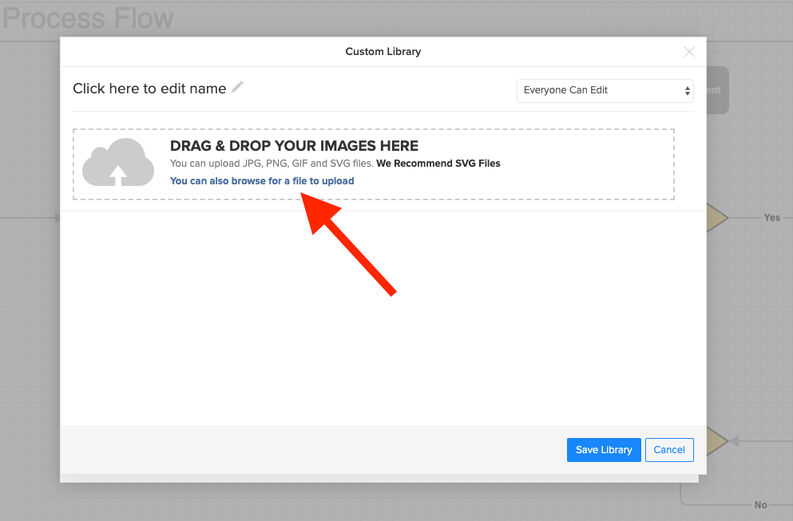
Task: Select the 'No' connector label
Action: tap(760, 504)
